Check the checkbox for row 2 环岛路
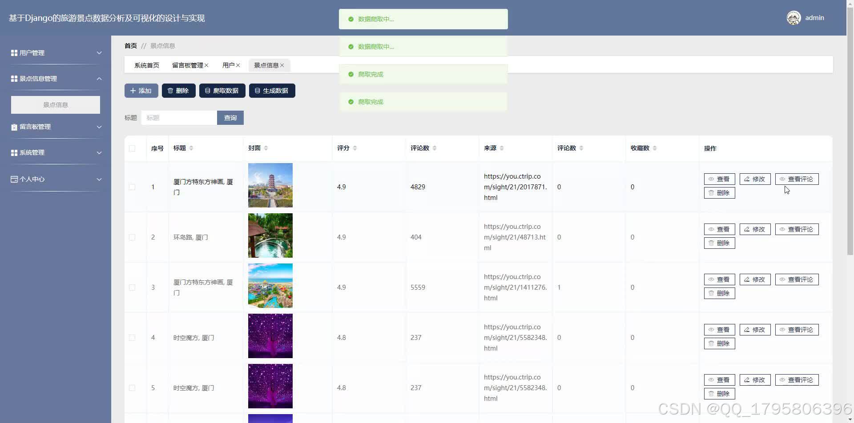Viewport: 854px width, 423px height. [132, 237]
